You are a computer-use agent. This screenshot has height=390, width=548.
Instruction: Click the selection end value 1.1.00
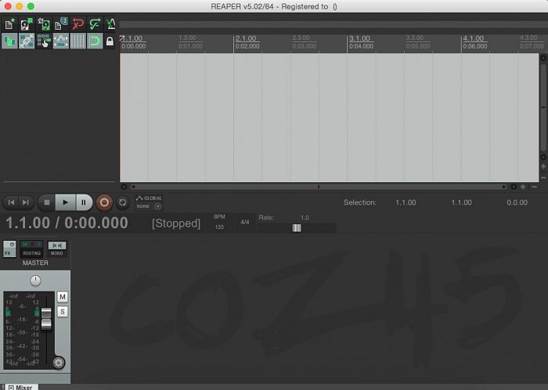coord(462,202)
